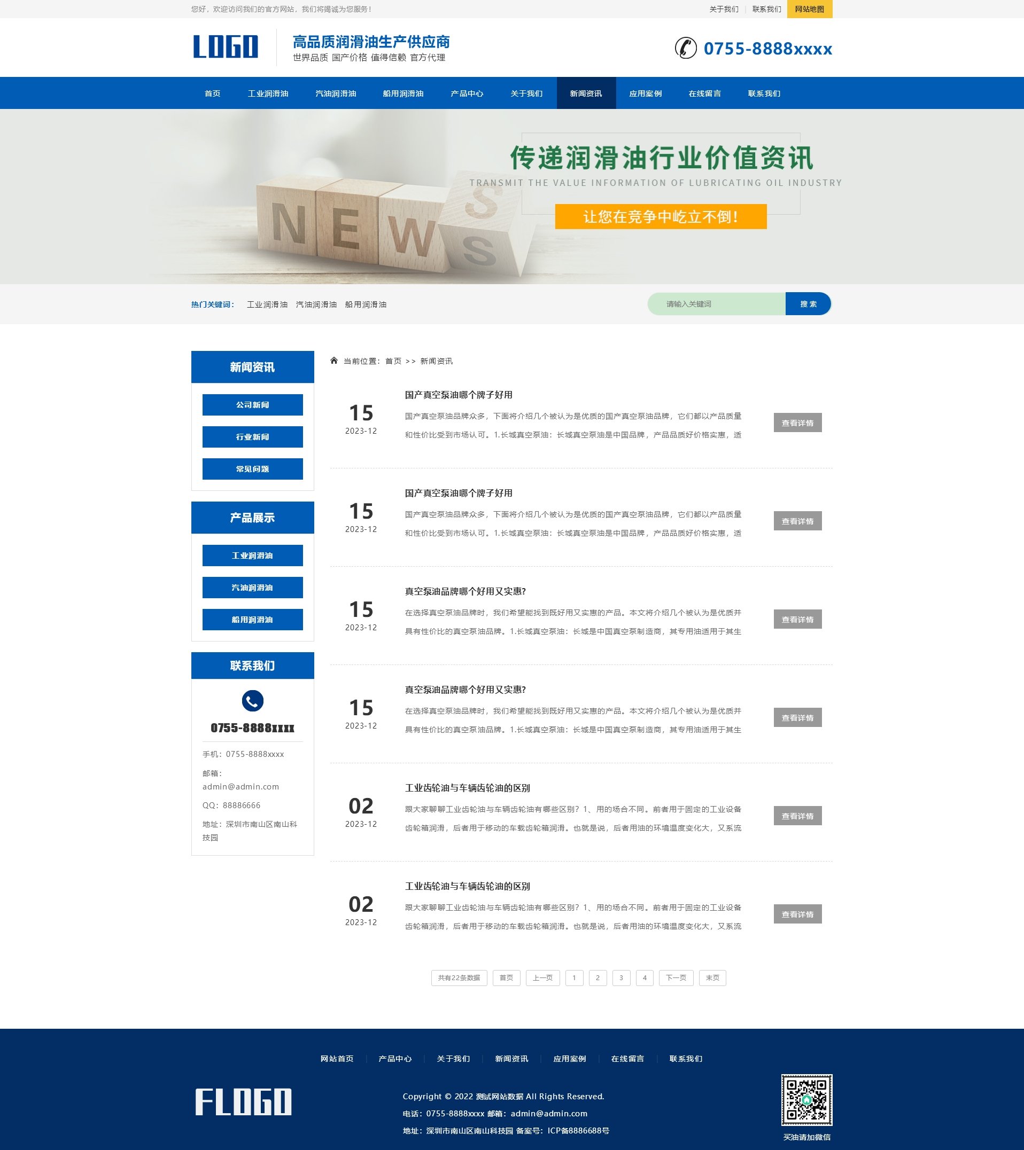Viewport: 1024px width, 1150px height.
Task: Click the phone icon in the header
Action: point(686,49)
